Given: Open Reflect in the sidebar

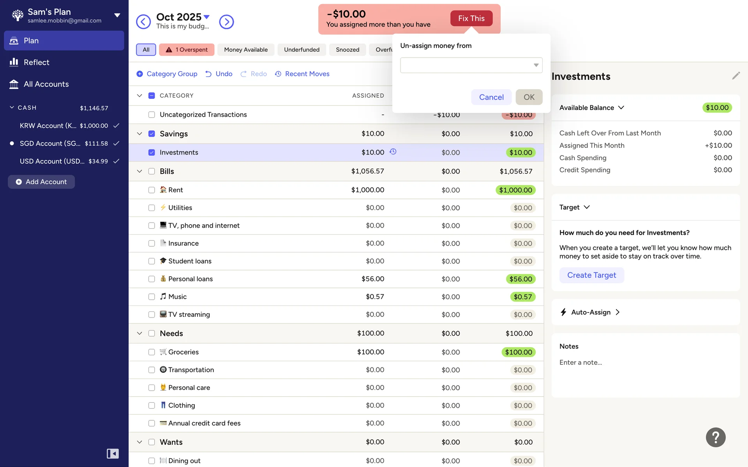Looking at the screenshot, I should pyautogui.click(x=36, y=62).
